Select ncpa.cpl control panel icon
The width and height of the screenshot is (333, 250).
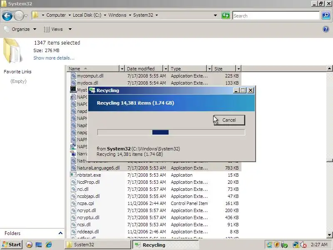coord(73,203)
